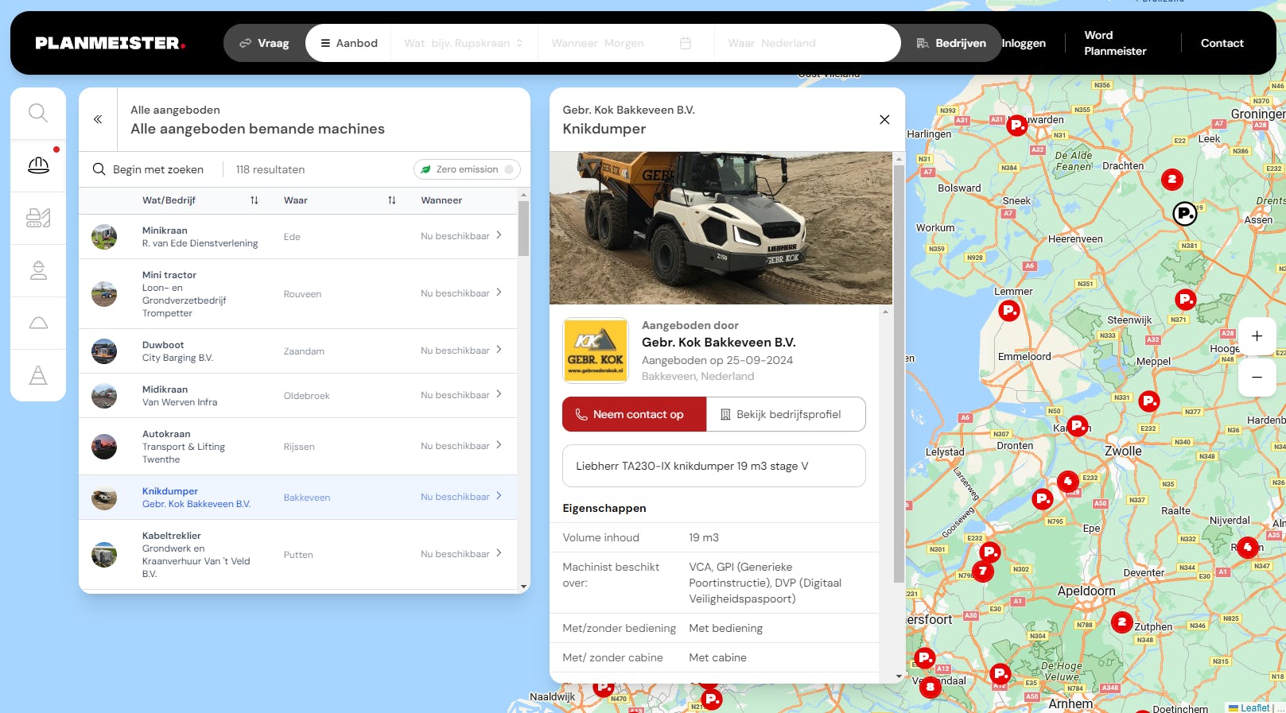Open the Knikdumper Gebr. Kok listing
Viewport: 1286px width, 713px height.
(298, 498)
